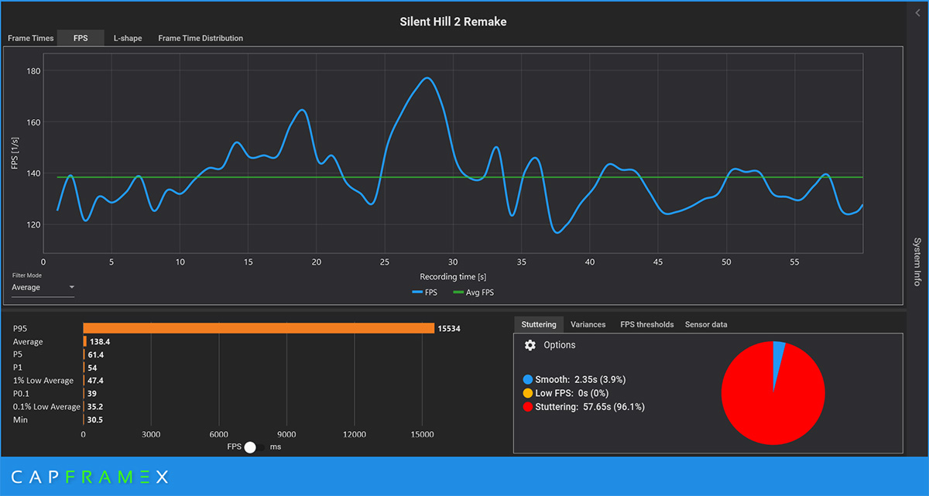
Task: Click the P0.1 value 39
Action: (91, 394)
